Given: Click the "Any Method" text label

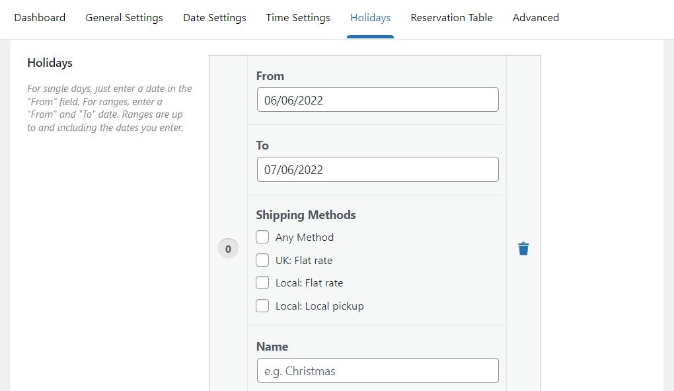Looking at the screenshot, I should coord(304,237).
